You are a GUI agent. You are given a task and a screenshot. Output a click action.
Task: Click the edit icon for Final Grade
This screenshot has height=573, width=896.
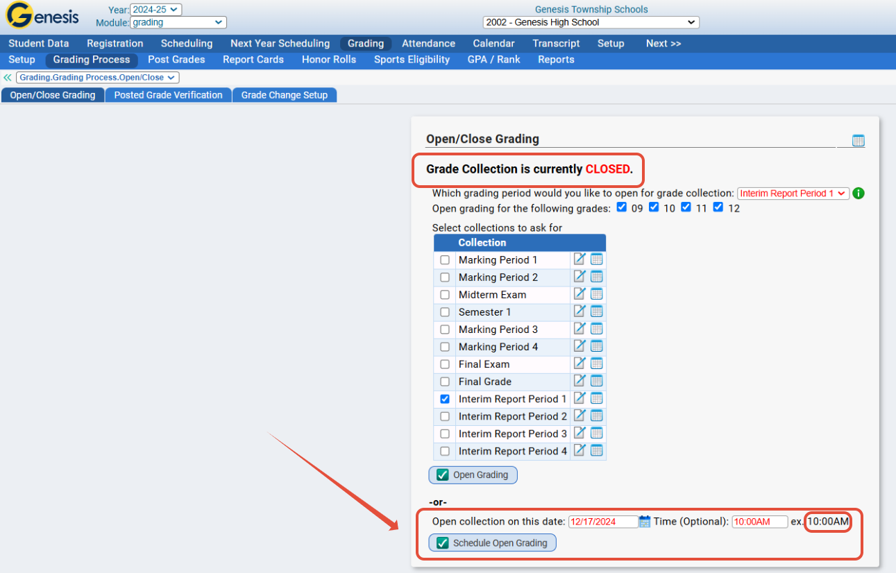point(580,381)
